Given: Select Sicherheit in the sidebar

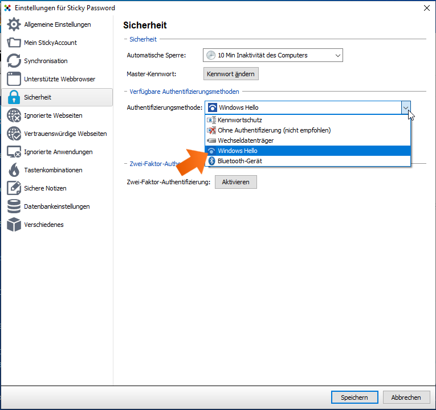Looking at the screenshot, I should pos(58,97).
